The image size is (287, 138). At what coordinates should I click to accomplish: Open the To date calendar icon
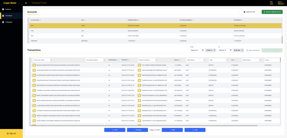(x=230, y=50)
